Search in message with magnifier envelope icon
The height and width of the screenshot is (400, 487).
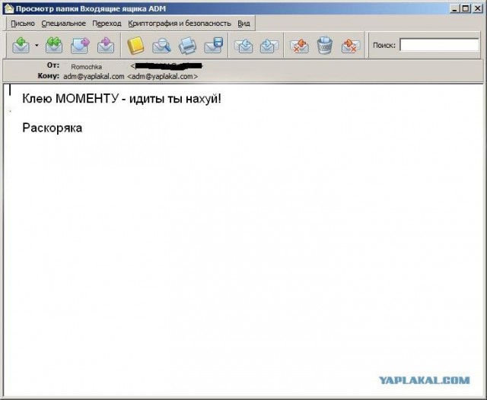(x=161, y=46)
